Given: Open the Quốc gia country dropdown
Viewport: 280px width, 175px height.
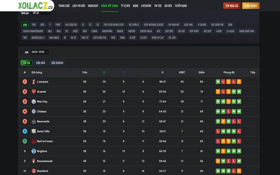Looking at the screenshot, I should pos(41,13).
